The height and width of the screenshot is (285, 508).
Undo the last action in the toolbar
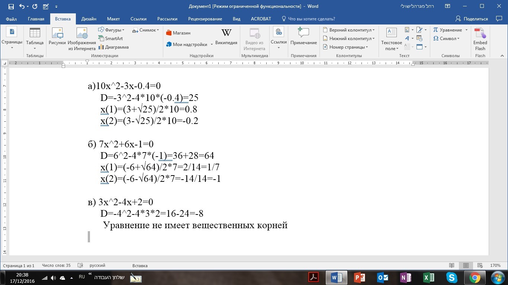click(x=22, y=6)
